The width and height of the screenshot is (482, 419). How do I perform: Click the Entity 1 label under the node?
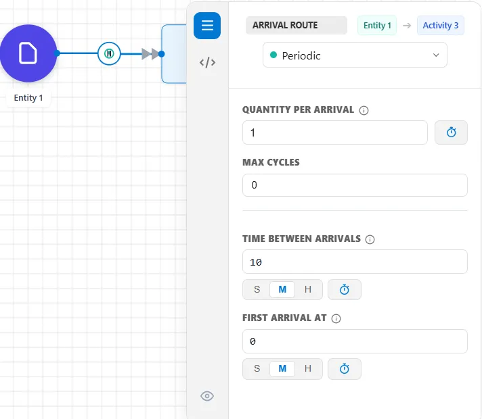(28, 98)
